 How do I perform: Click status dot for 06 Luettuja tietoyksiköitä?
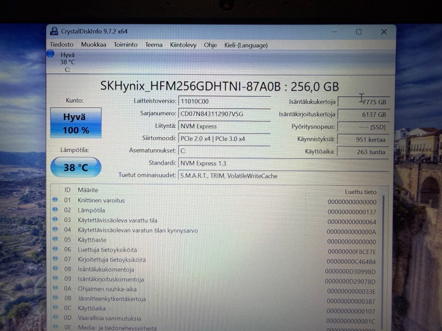click(x=55, y=249)
